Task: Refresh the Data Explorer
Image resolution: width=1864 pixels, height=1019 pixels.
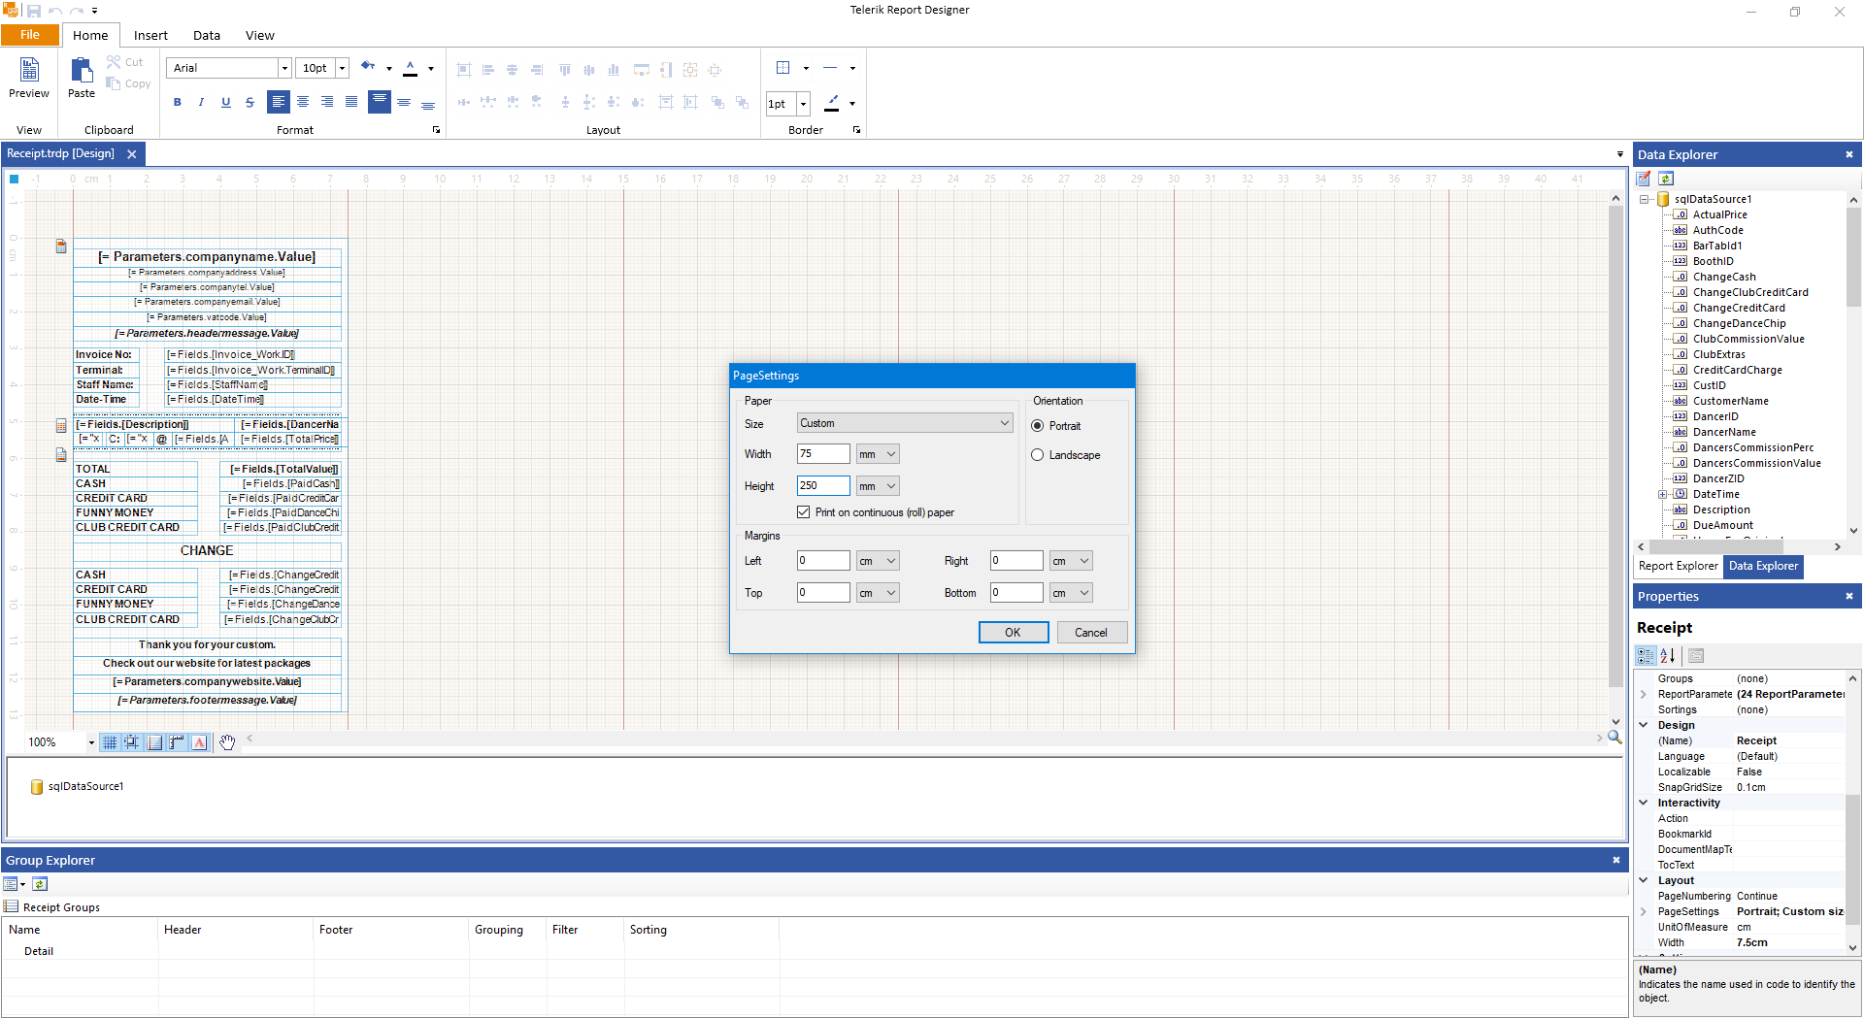Action: (x=1666, y=179)
